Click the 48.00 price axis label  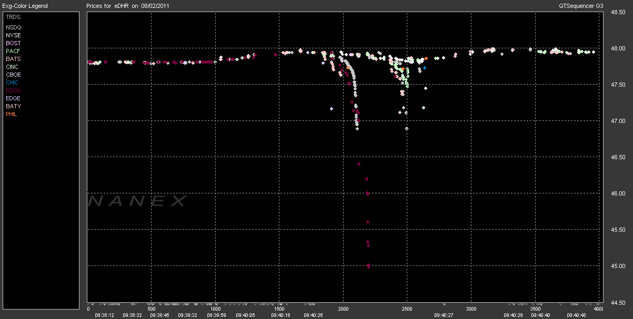617,48
